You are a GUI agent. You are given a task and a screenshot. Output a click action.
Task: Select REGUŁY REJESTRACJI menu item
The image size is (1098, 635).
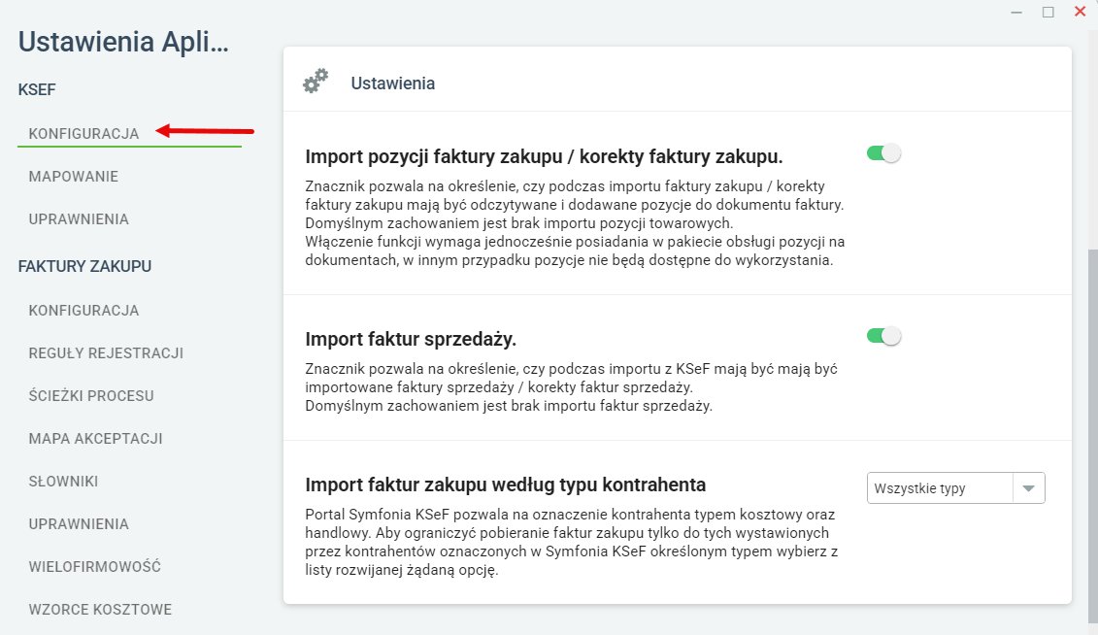click(x=106, y=353)
